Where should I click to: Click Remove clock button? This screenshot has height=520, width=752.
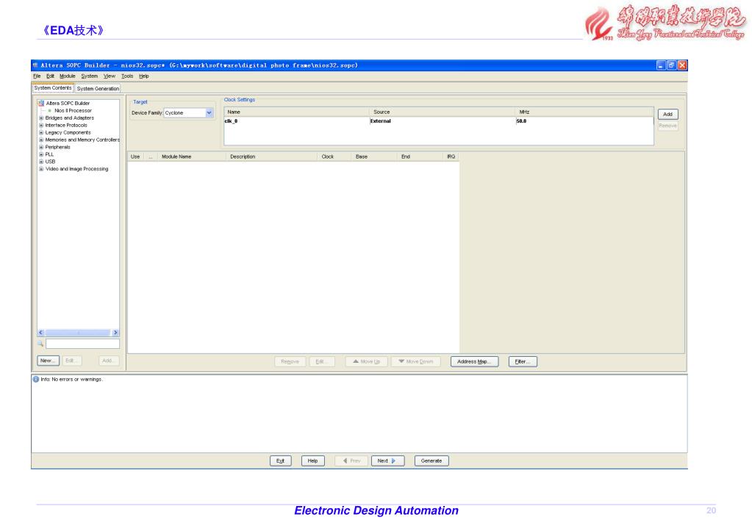tap(667, 126)
